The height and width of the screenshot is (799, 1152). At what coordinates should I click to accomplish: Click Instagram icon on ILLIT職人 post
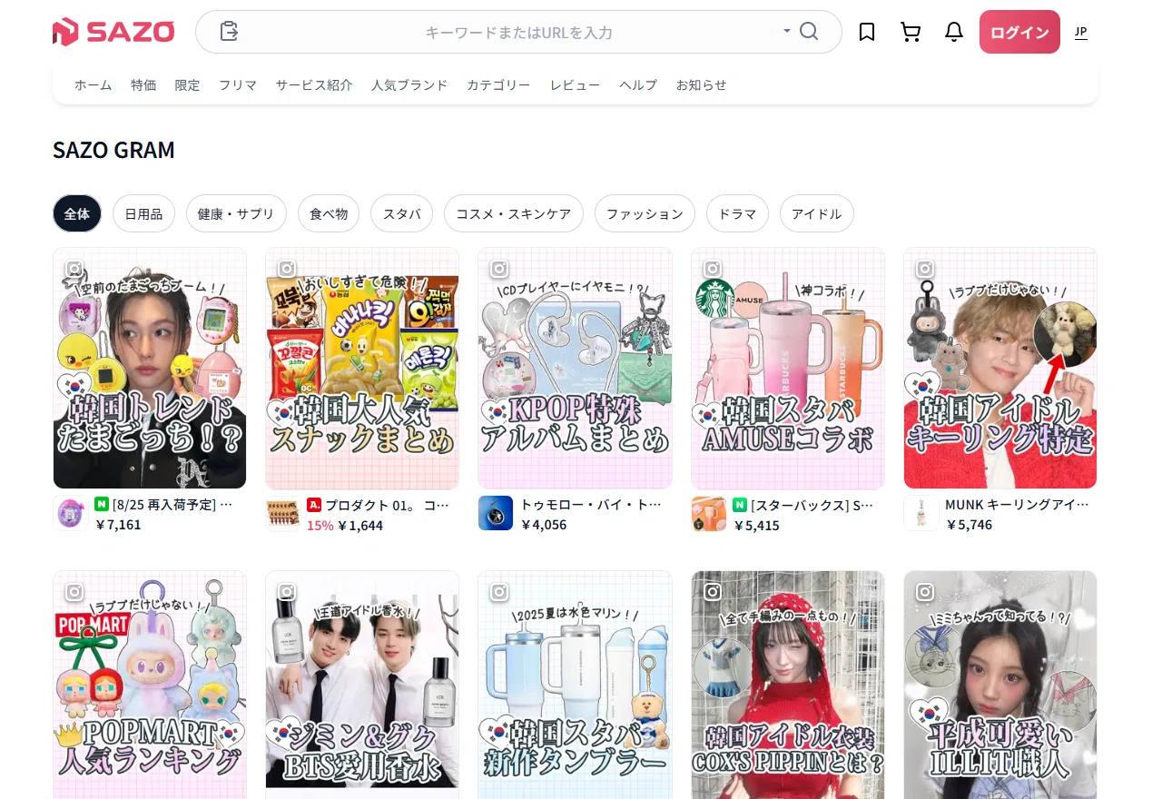tap(925, 592)
